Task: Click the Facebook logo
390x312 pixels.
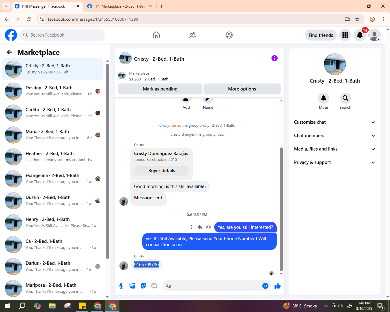Action: coord(11,35)
